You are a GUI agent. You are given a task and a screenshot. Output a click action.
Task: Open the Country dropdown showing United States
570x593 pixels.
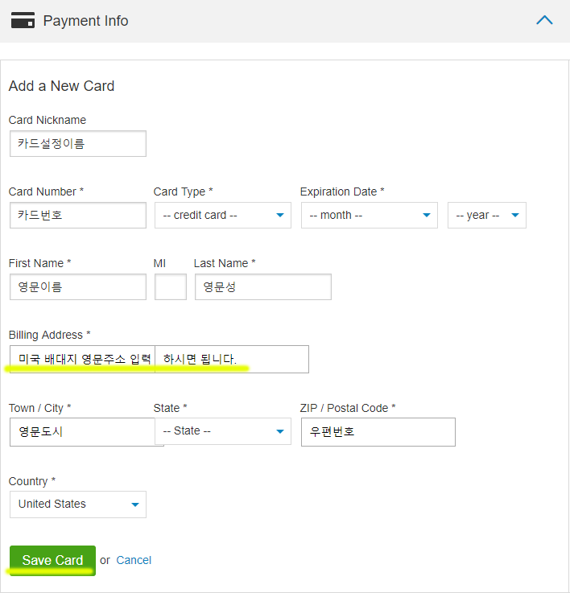[78, 504]
